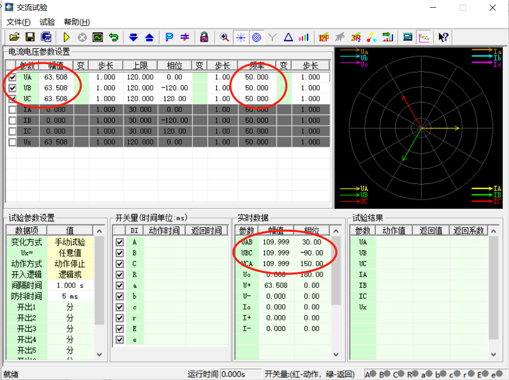The width and height of the screenshot is (509, 380).
Task: Enable the IA current channel checkbox
Action: coord(12,110)
